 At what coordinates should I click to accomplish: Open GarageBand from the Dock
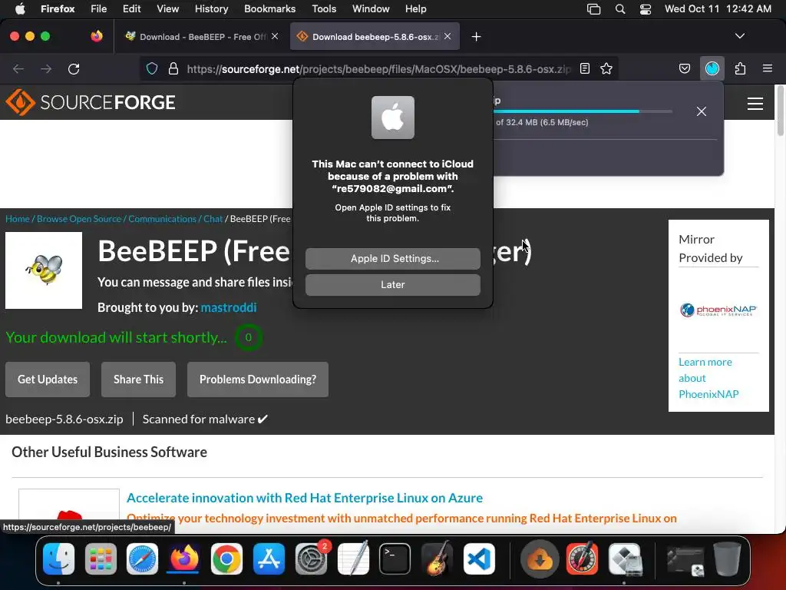pyautogui.click(x=437, y=559)
